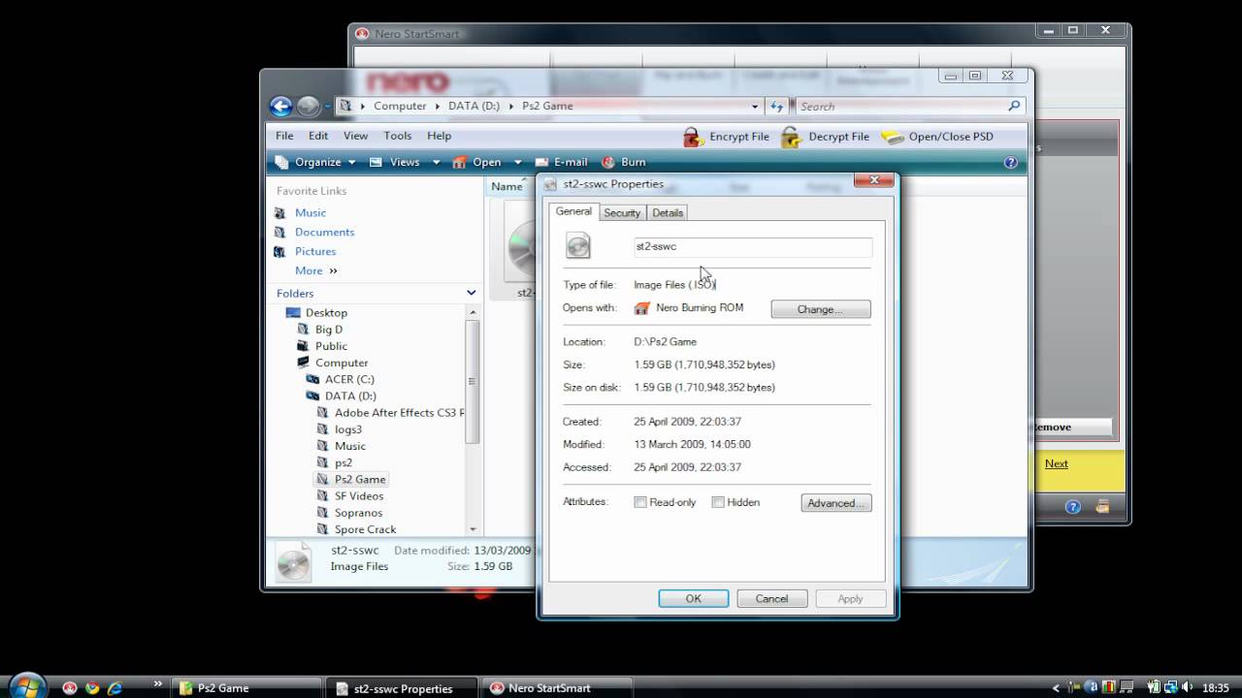Click inside the st2-sswc filename field
This screenshot has width=1242, height=698.
[x=752, y=246]
